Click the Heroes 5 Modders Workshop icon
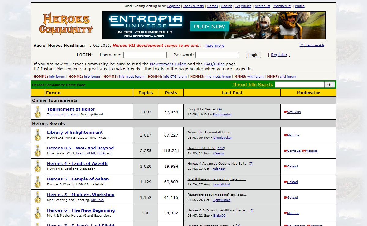The image size is (367, 226). pyautogui.click(x=38, y=197)
